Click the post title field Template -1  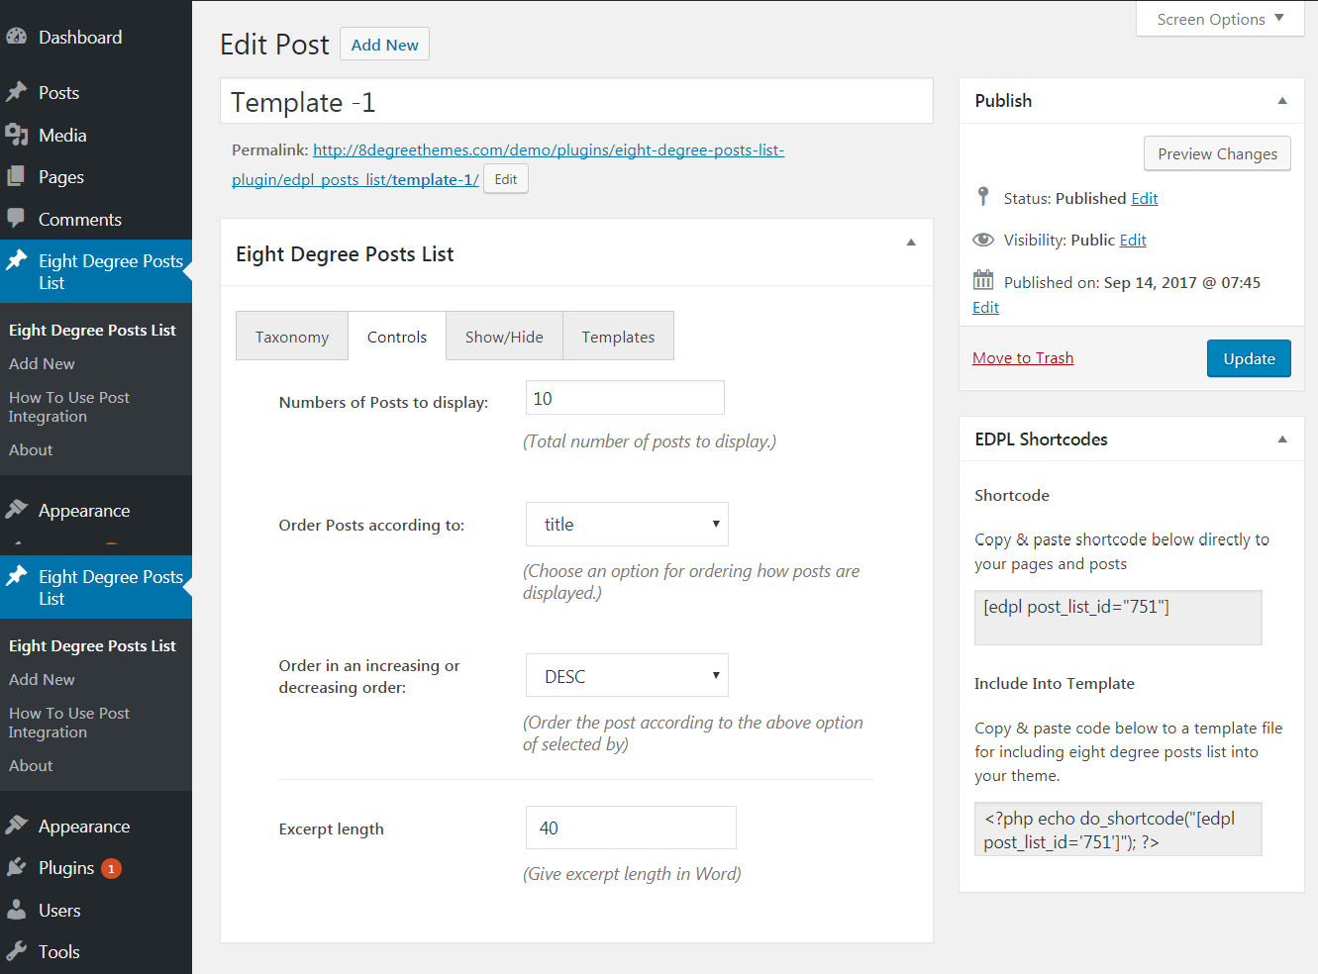coord(576,101)
